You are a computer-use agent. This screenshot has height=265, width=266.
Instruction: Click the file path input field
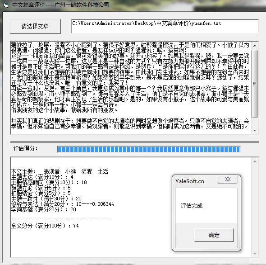coord(165,26)
